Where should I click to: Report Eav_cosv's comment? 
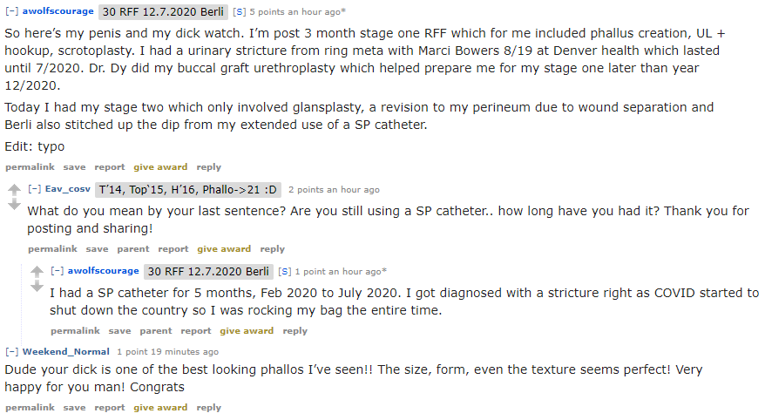pos(173,248)
